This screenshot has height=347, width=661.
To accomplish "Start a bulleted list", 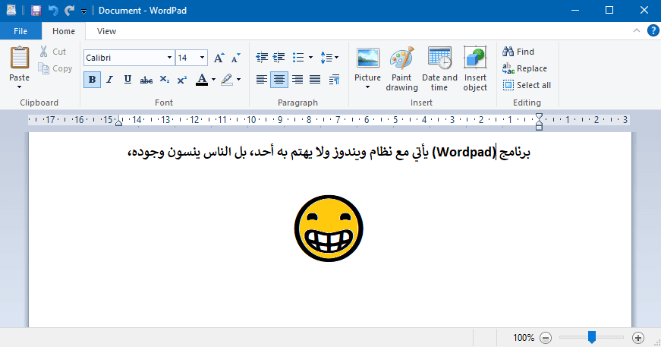I will click(298, 58).
